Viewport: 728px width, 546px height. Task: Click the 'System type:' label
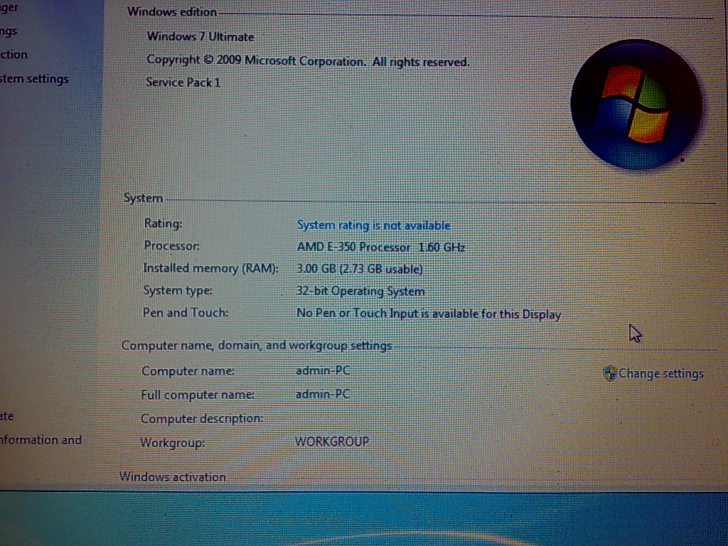pos(177,291)
